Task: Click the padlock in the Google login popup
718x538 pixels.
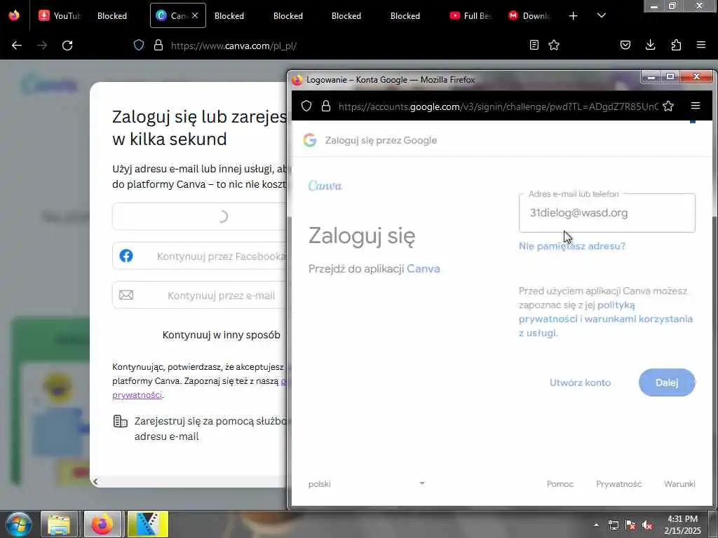Action: 326,106
